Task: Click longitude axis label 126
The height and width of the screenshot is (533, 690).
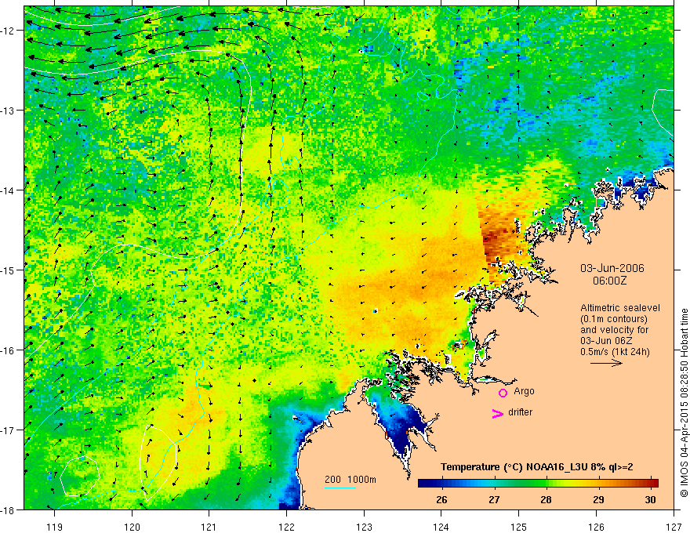Action: coord(596,527)
